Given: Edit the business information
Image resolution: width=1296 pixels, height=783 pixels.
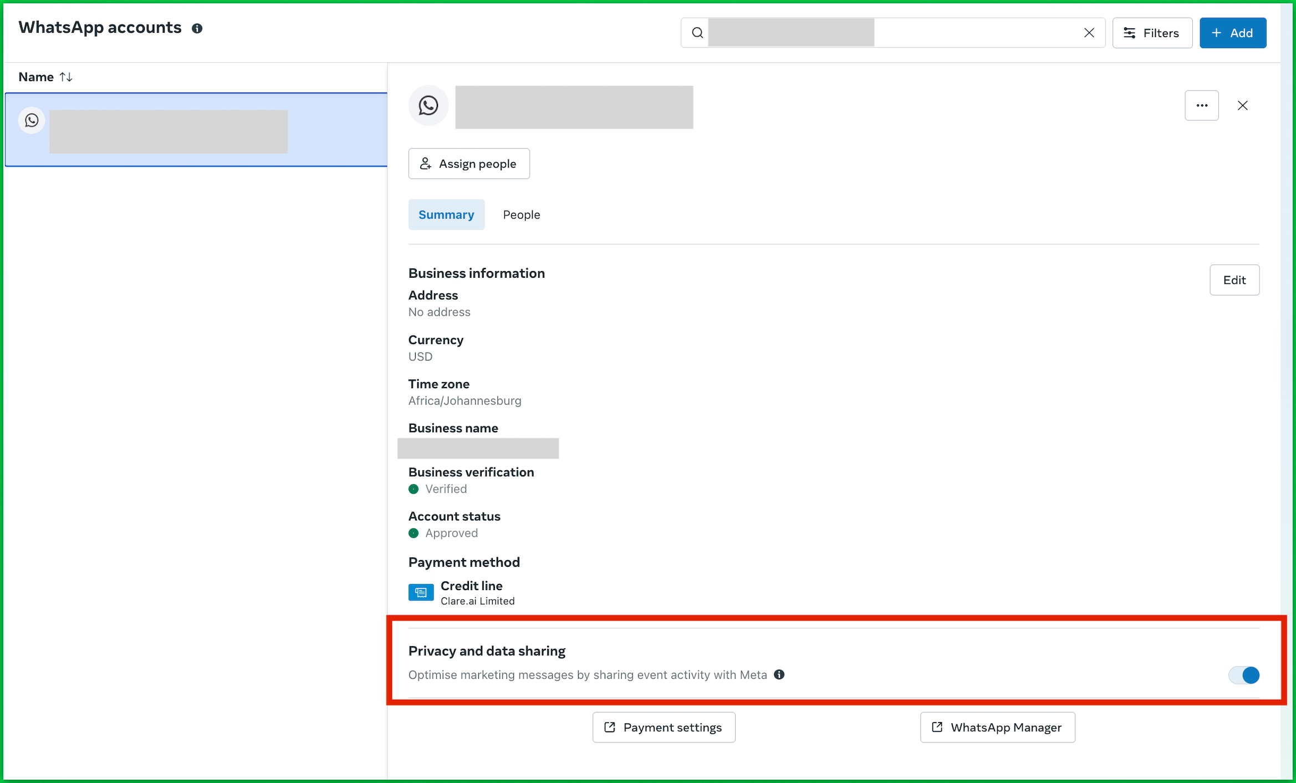Looking at the screenshot, I should click(x=1234, y=280).
